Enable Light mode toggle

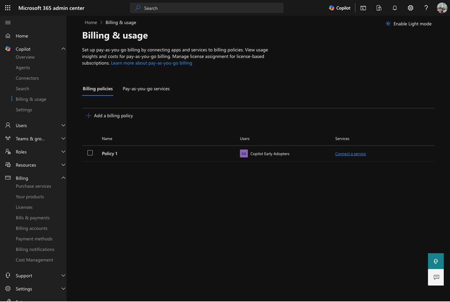tap(408, 23)
